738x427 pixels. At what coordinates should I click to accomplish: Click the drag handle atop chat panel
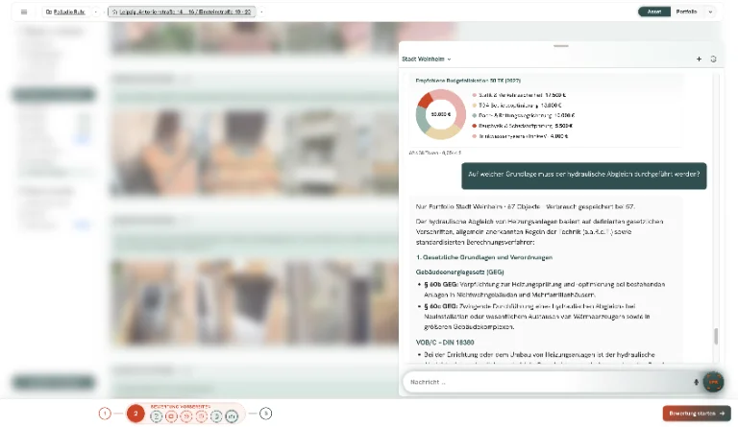click(561, 46)
